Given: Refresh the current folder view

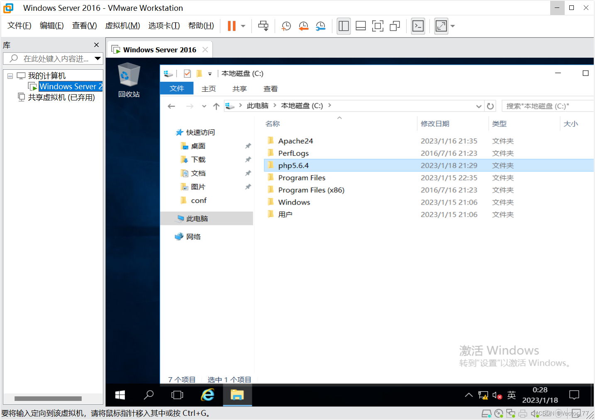Looking at the screenshot, I should 490,106.
